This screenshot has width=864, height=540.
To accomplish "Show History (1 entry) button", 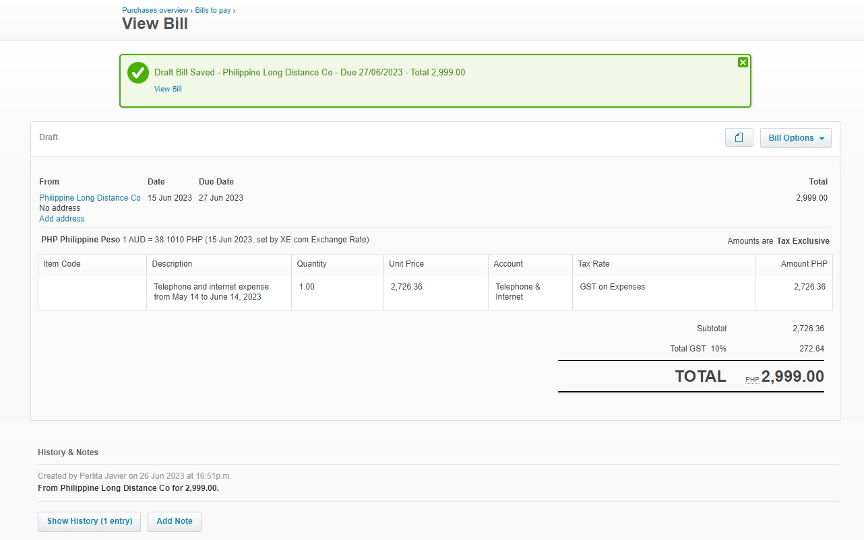I will click(x=90, y=521).
